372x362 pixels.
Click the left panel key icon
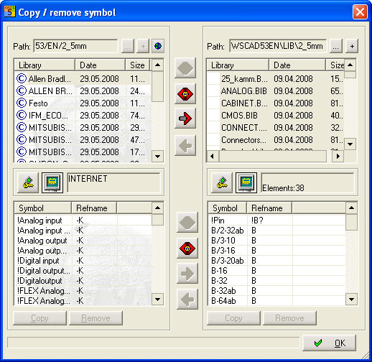pos(28,182)
